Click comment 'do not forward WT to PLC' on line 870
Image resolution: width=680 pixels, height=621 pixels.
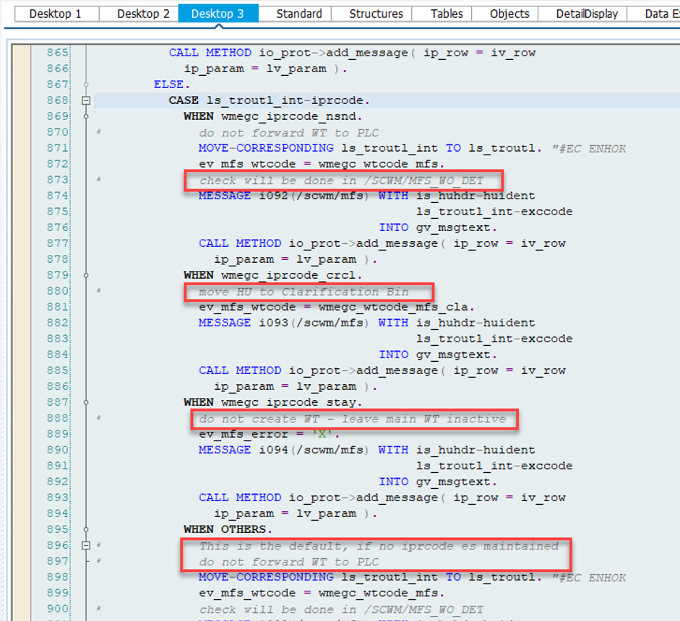click(x=289, y=133)
